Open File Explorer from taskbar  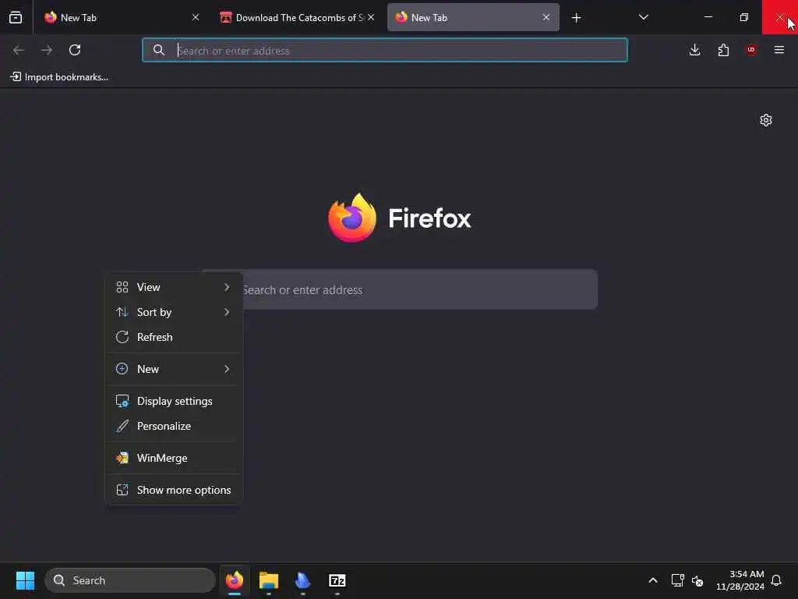point(269,580)
